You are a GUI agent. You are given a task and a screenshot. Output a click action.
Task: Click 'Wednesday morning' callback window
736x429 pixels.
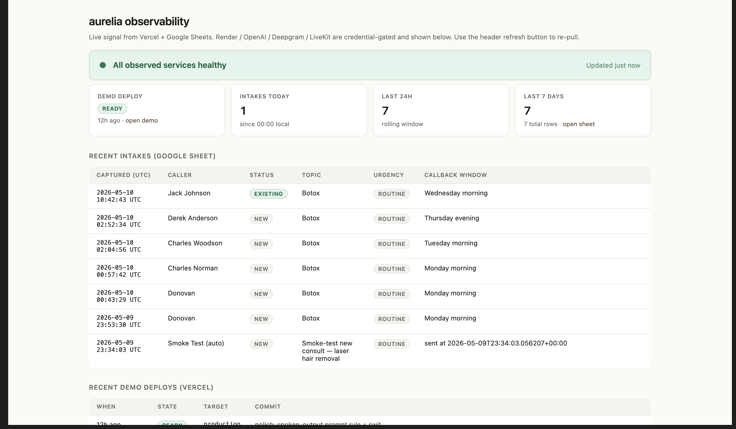456,193
